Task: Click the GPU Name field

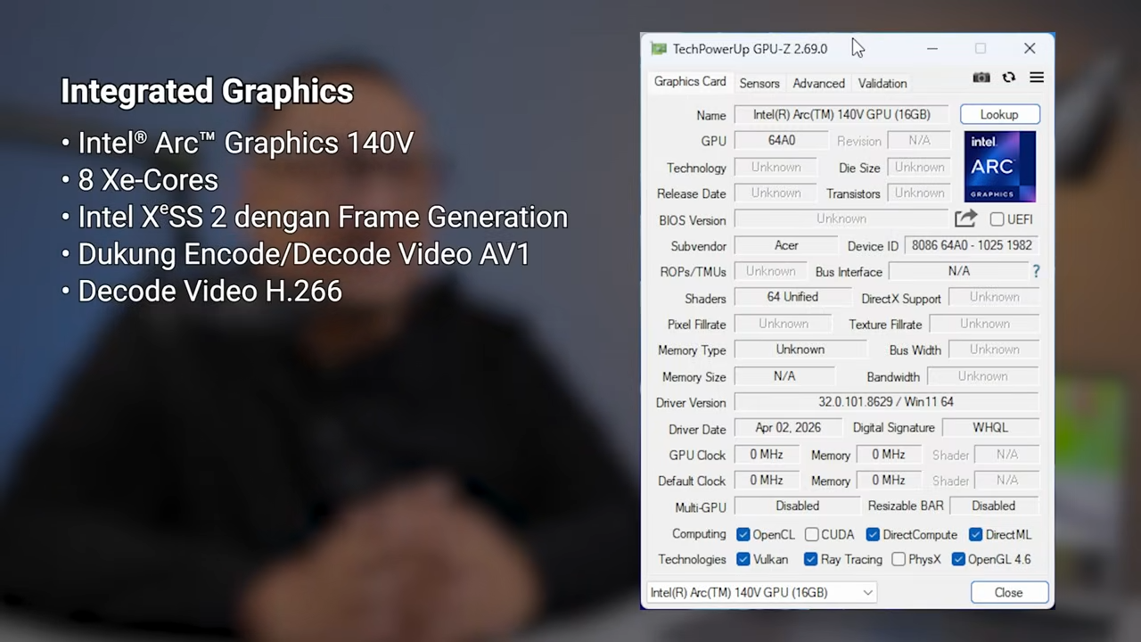Action: [841, 114]
